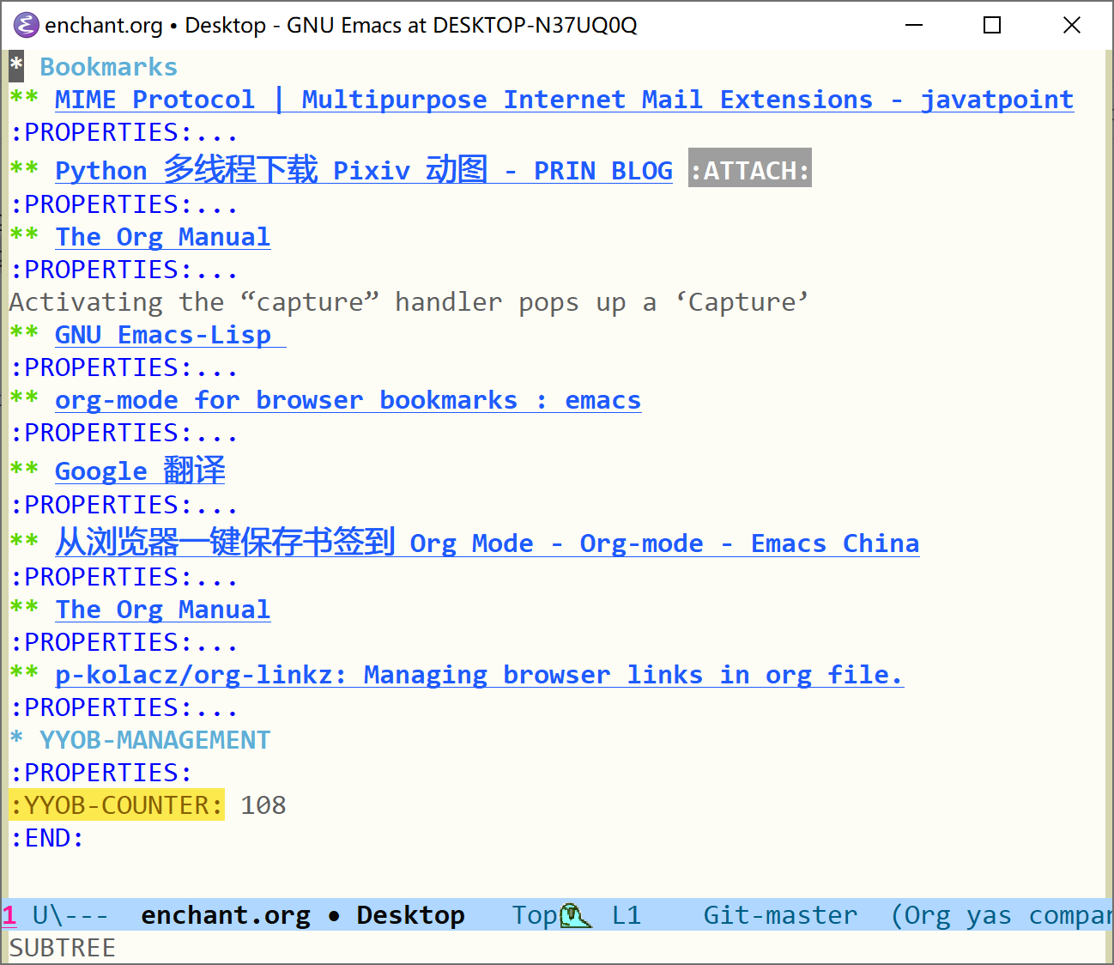
Task: Open the Python Pixiv PRIN BLOG link
Action: 364,170
